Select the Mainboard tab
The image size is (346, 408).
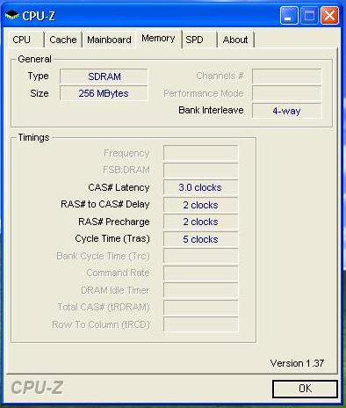(109, 40)
